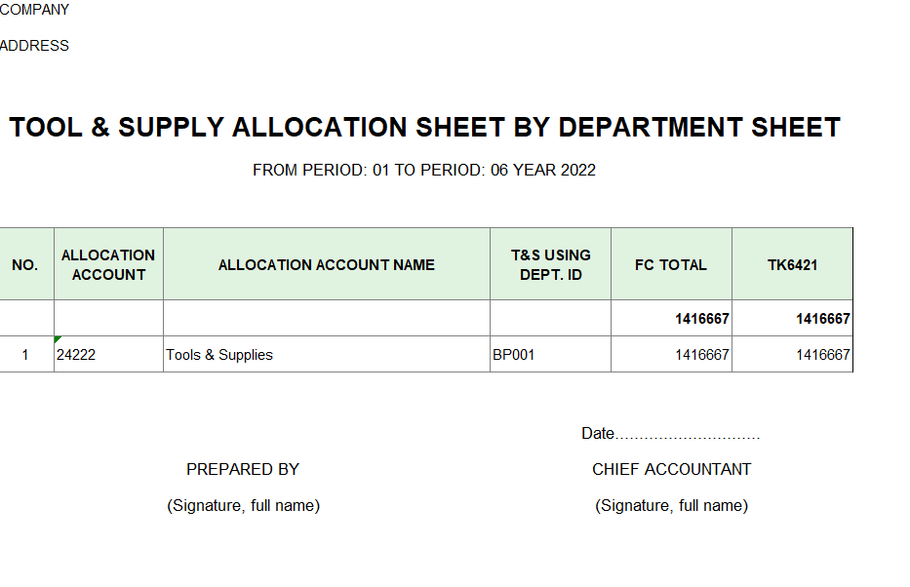This screenshot has width=910, height=587.
Task: Click the NO. column header cell
Action: tap(25, 264)
